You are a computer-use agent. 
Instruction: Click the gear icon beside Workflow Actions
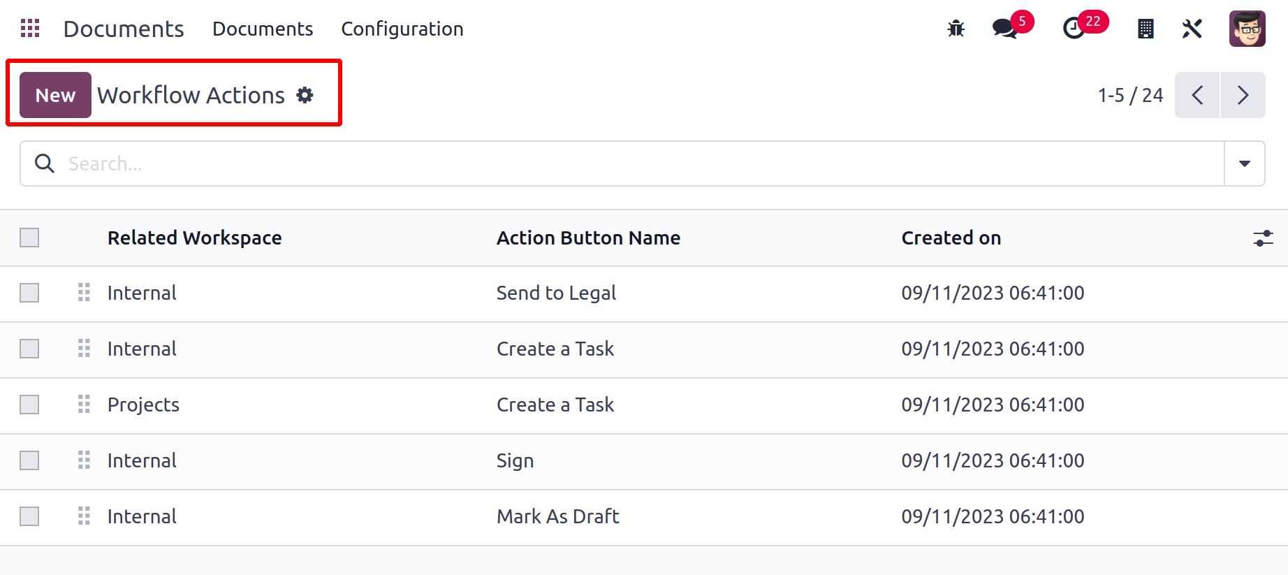(x=305, y=95)
